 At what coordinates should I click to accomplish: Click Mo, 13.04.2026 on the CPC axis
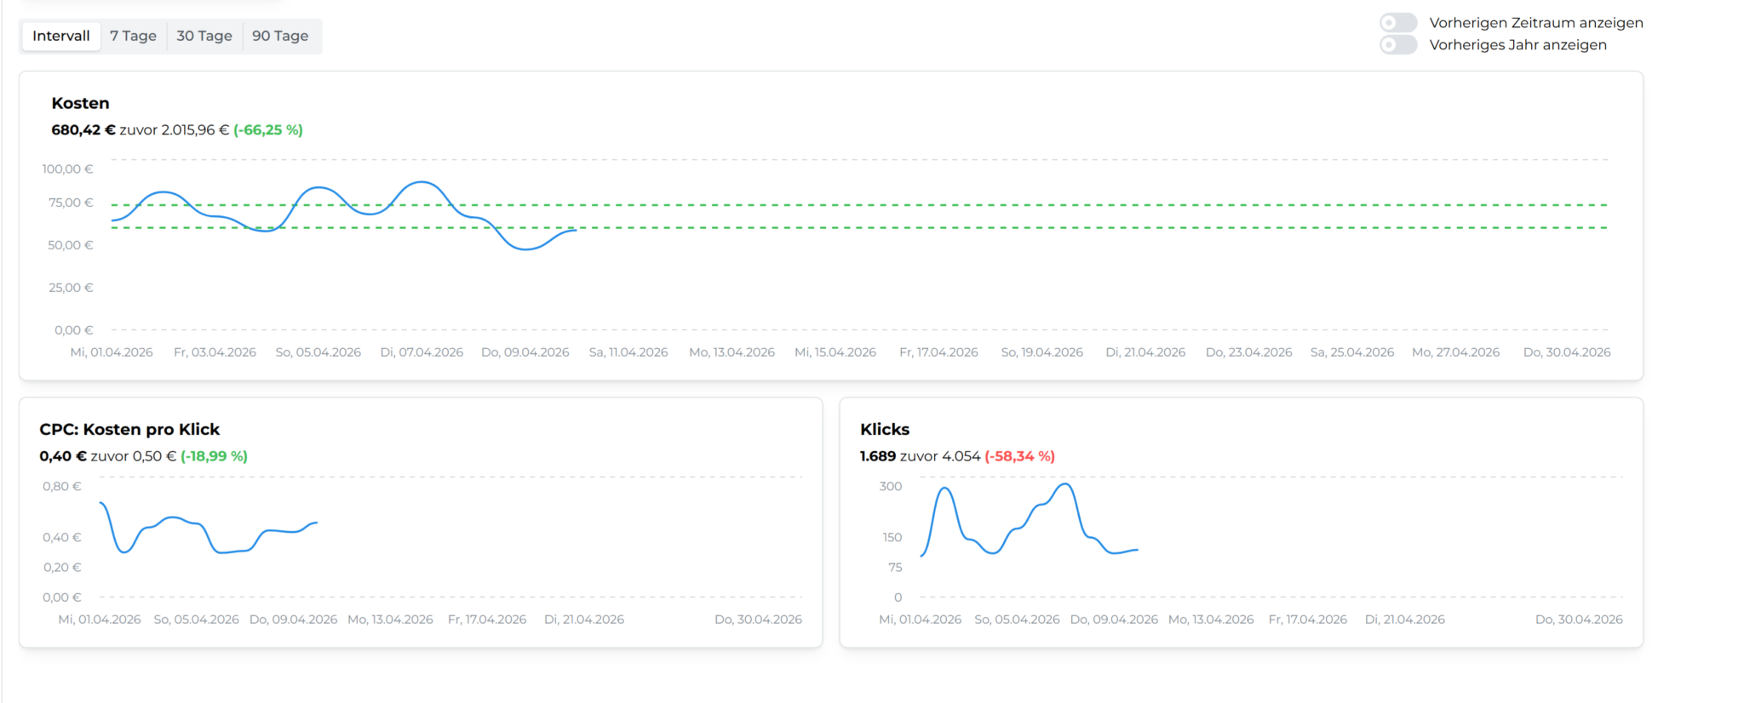click(390, 620)
